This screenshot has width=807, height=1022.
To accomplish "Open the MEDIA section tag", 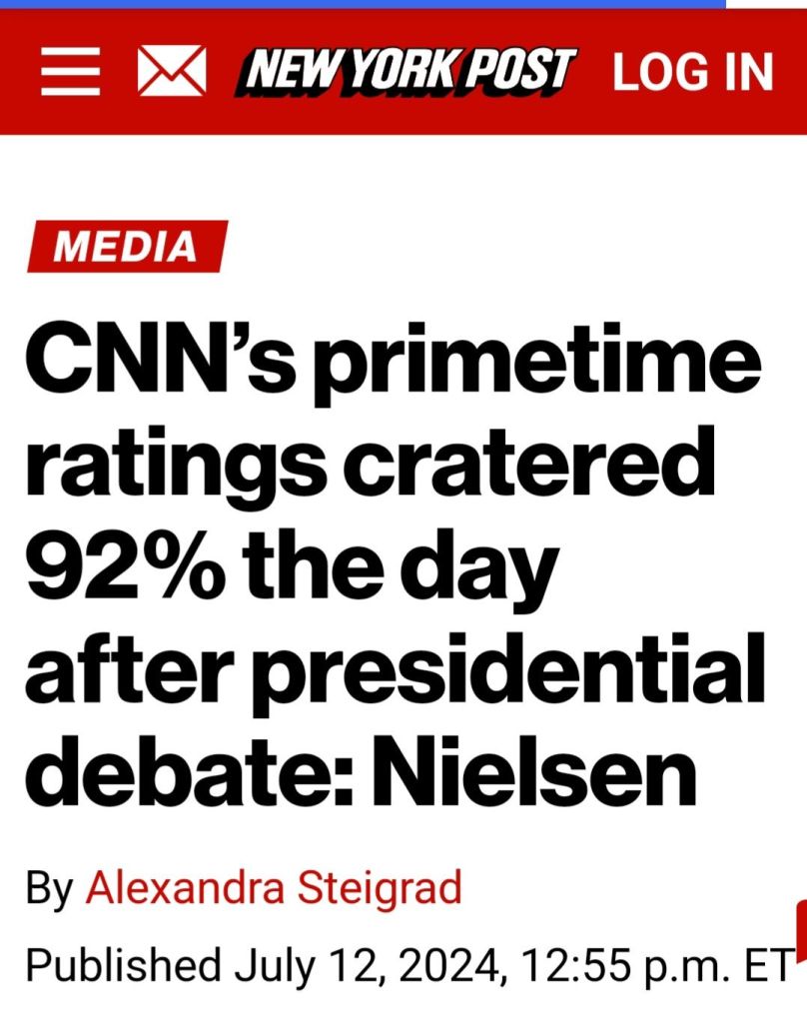I will [125, 246].
